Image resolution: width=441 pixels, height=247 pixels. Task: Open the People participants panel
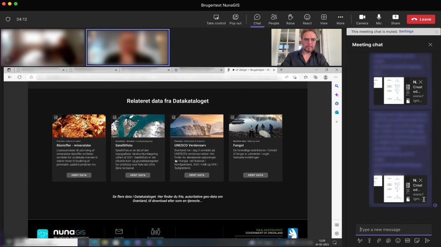click(273, 19)
